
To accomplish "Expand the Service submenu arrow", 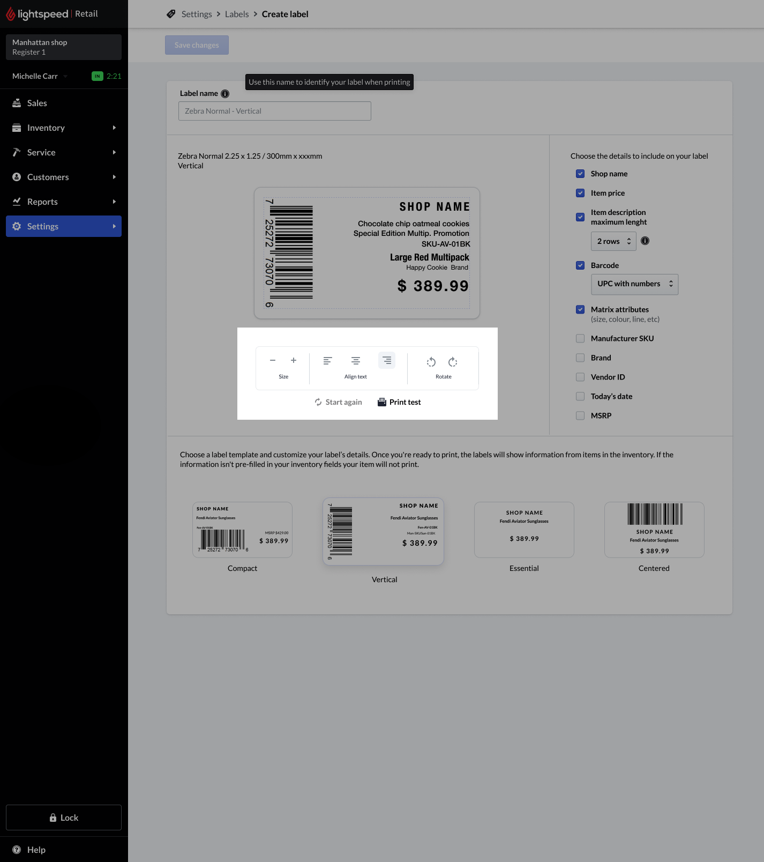I will point(114,152).
